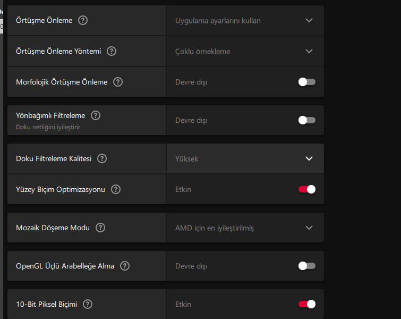Click the Yönbağımlı Filtreleme setting label
401x319 pixels.
(50, 115)
